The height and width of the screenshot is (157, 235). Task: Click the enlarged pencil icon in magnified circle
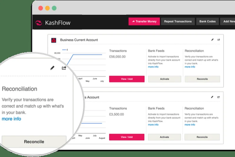click(x=52, y=68)
